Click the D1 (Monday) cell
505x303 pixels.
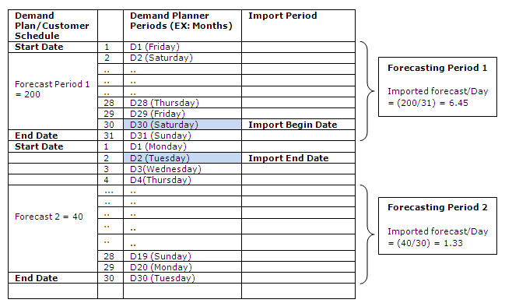pos(182,146)
